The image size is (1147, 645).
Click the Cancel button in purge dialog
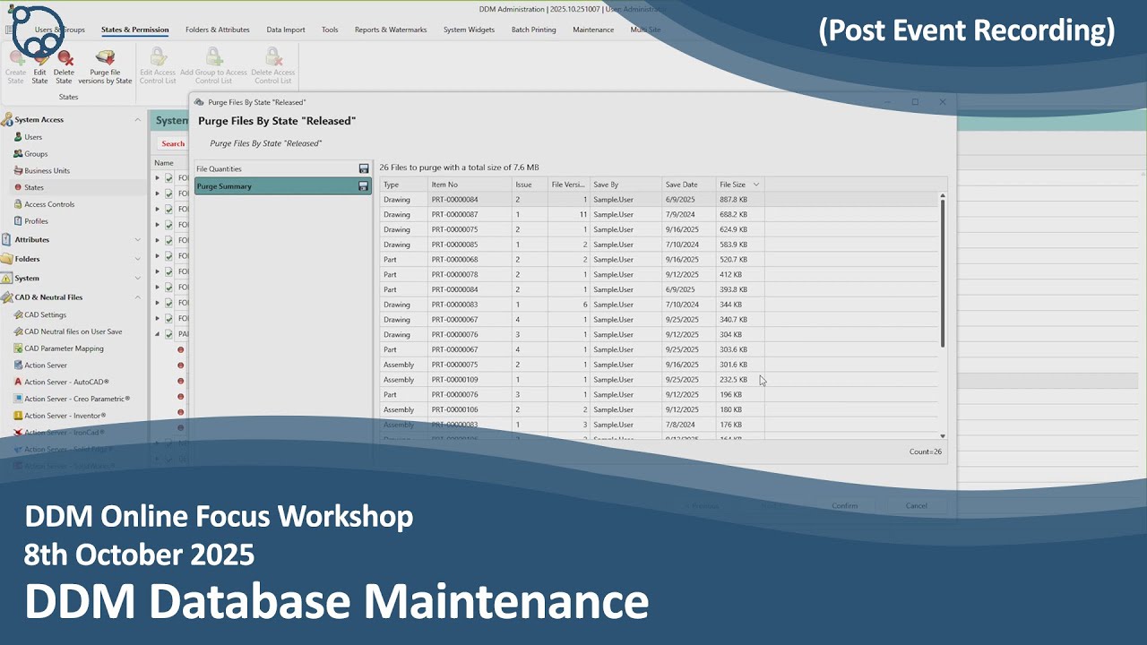(916, 505)
